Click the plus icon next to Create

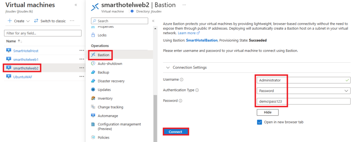coord(10,21)
